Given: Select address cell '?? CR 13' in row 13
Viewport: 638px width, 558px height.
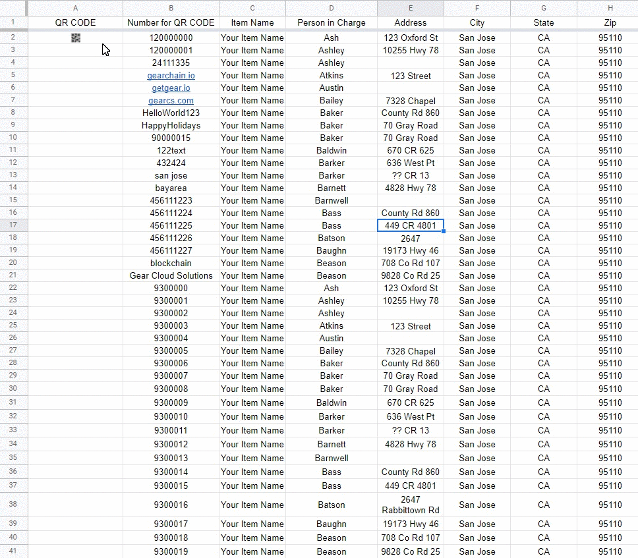Looking at the screenshot, I should pyautogui.click(x=411, y=176).
